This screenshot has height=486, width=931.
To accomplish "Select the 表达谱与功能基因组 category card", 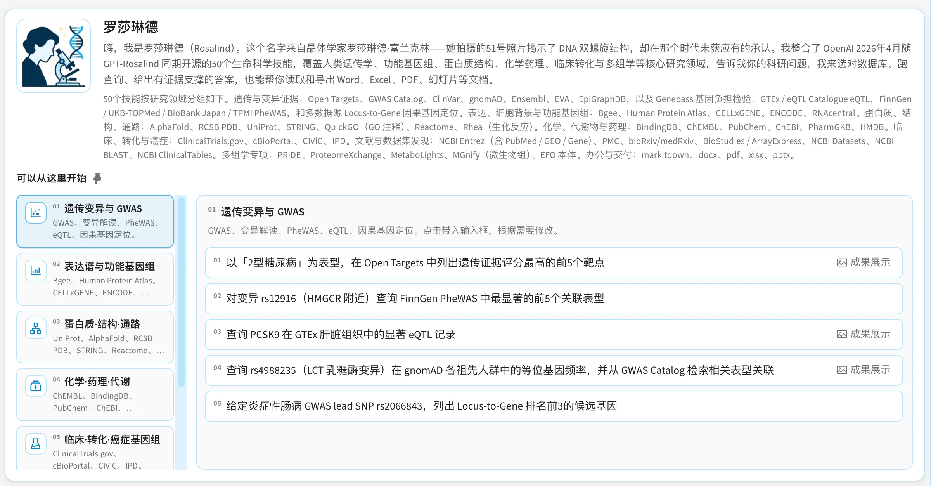I will click(95, 279).
